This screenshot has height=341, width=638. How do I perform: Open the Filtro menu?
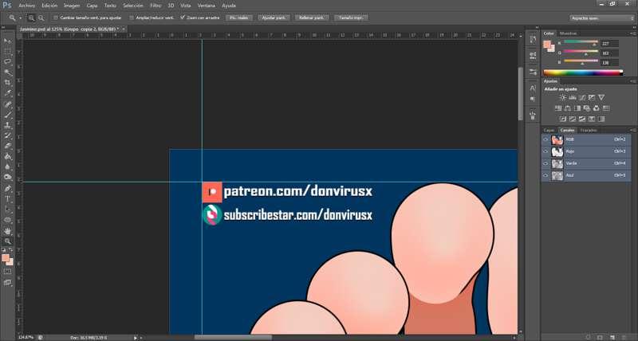coord(156,6)
